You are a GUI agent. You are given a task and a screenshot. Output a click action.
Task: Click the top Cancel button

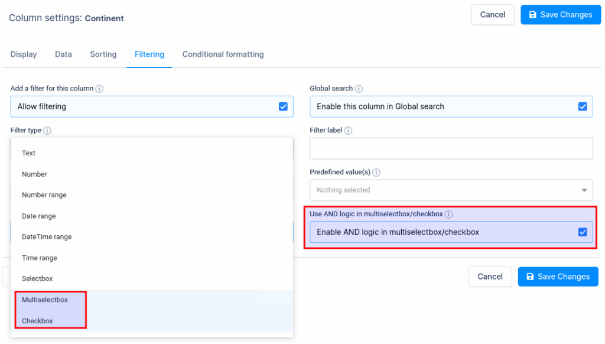(493, 14)
